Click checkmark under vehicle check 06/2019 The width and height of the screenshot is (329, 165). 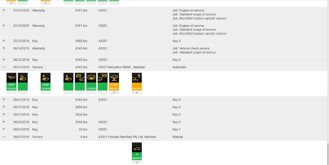[114, 92]
